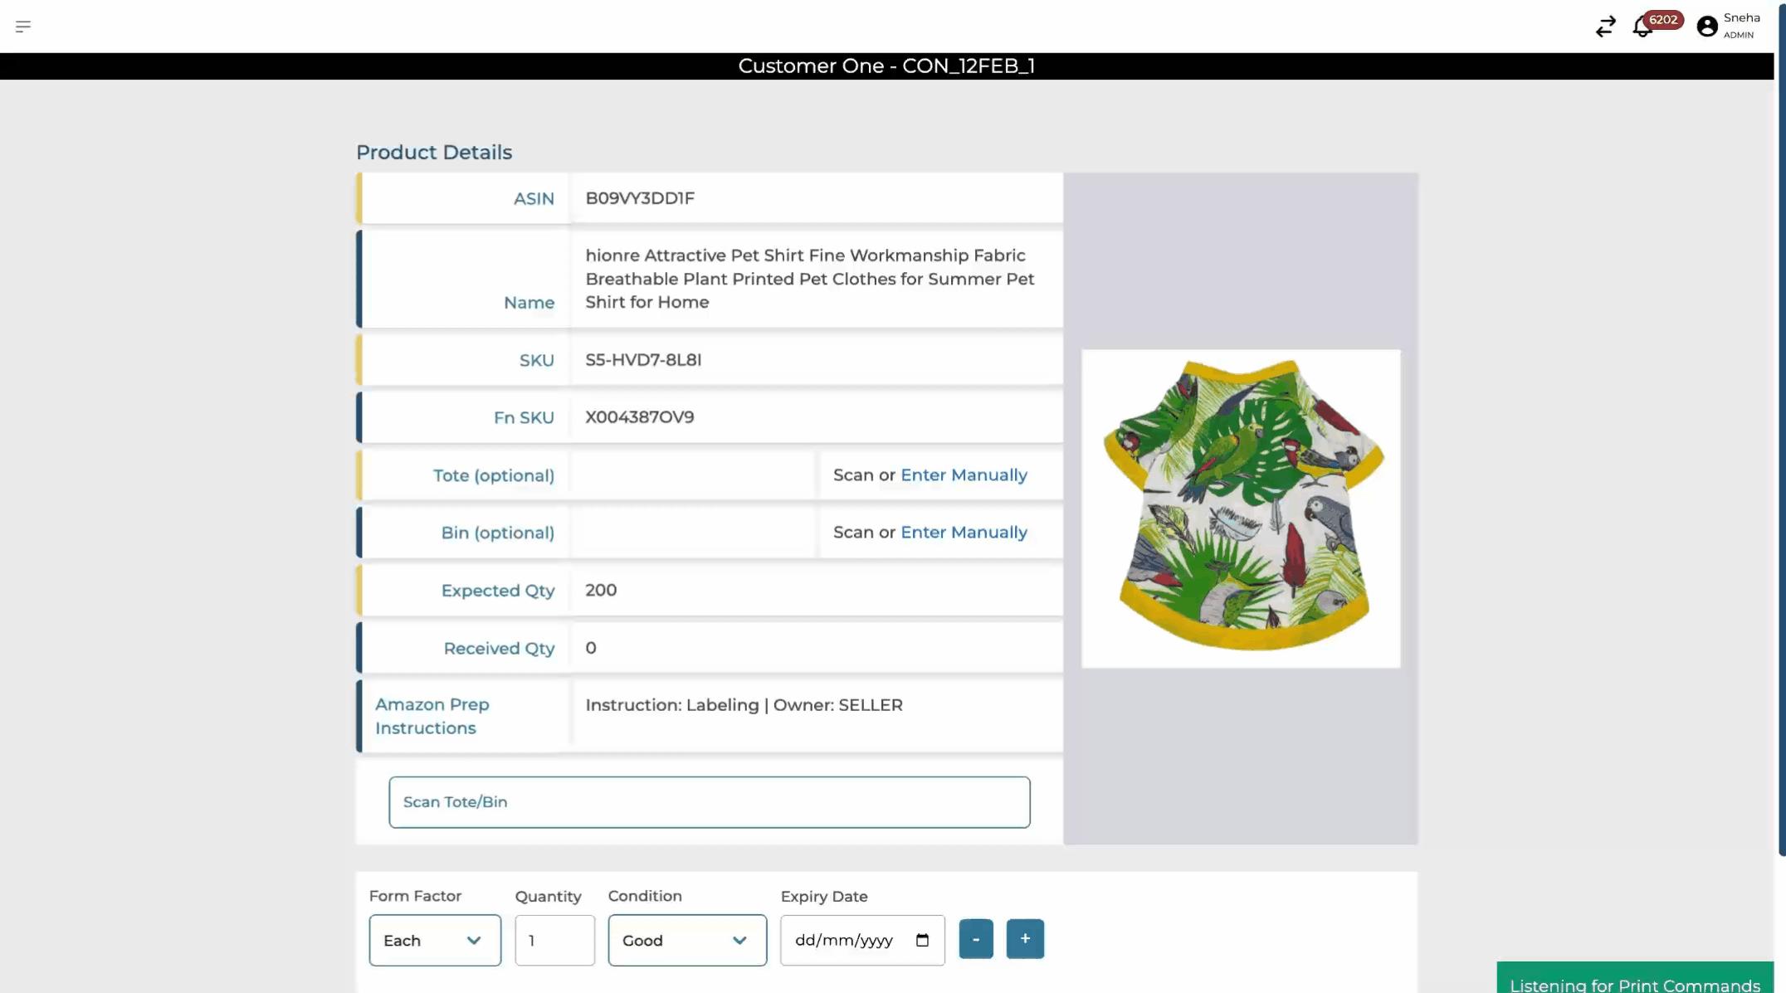Click the minus row button
The height and width of the screenshot is (993, 1786).
976,939
